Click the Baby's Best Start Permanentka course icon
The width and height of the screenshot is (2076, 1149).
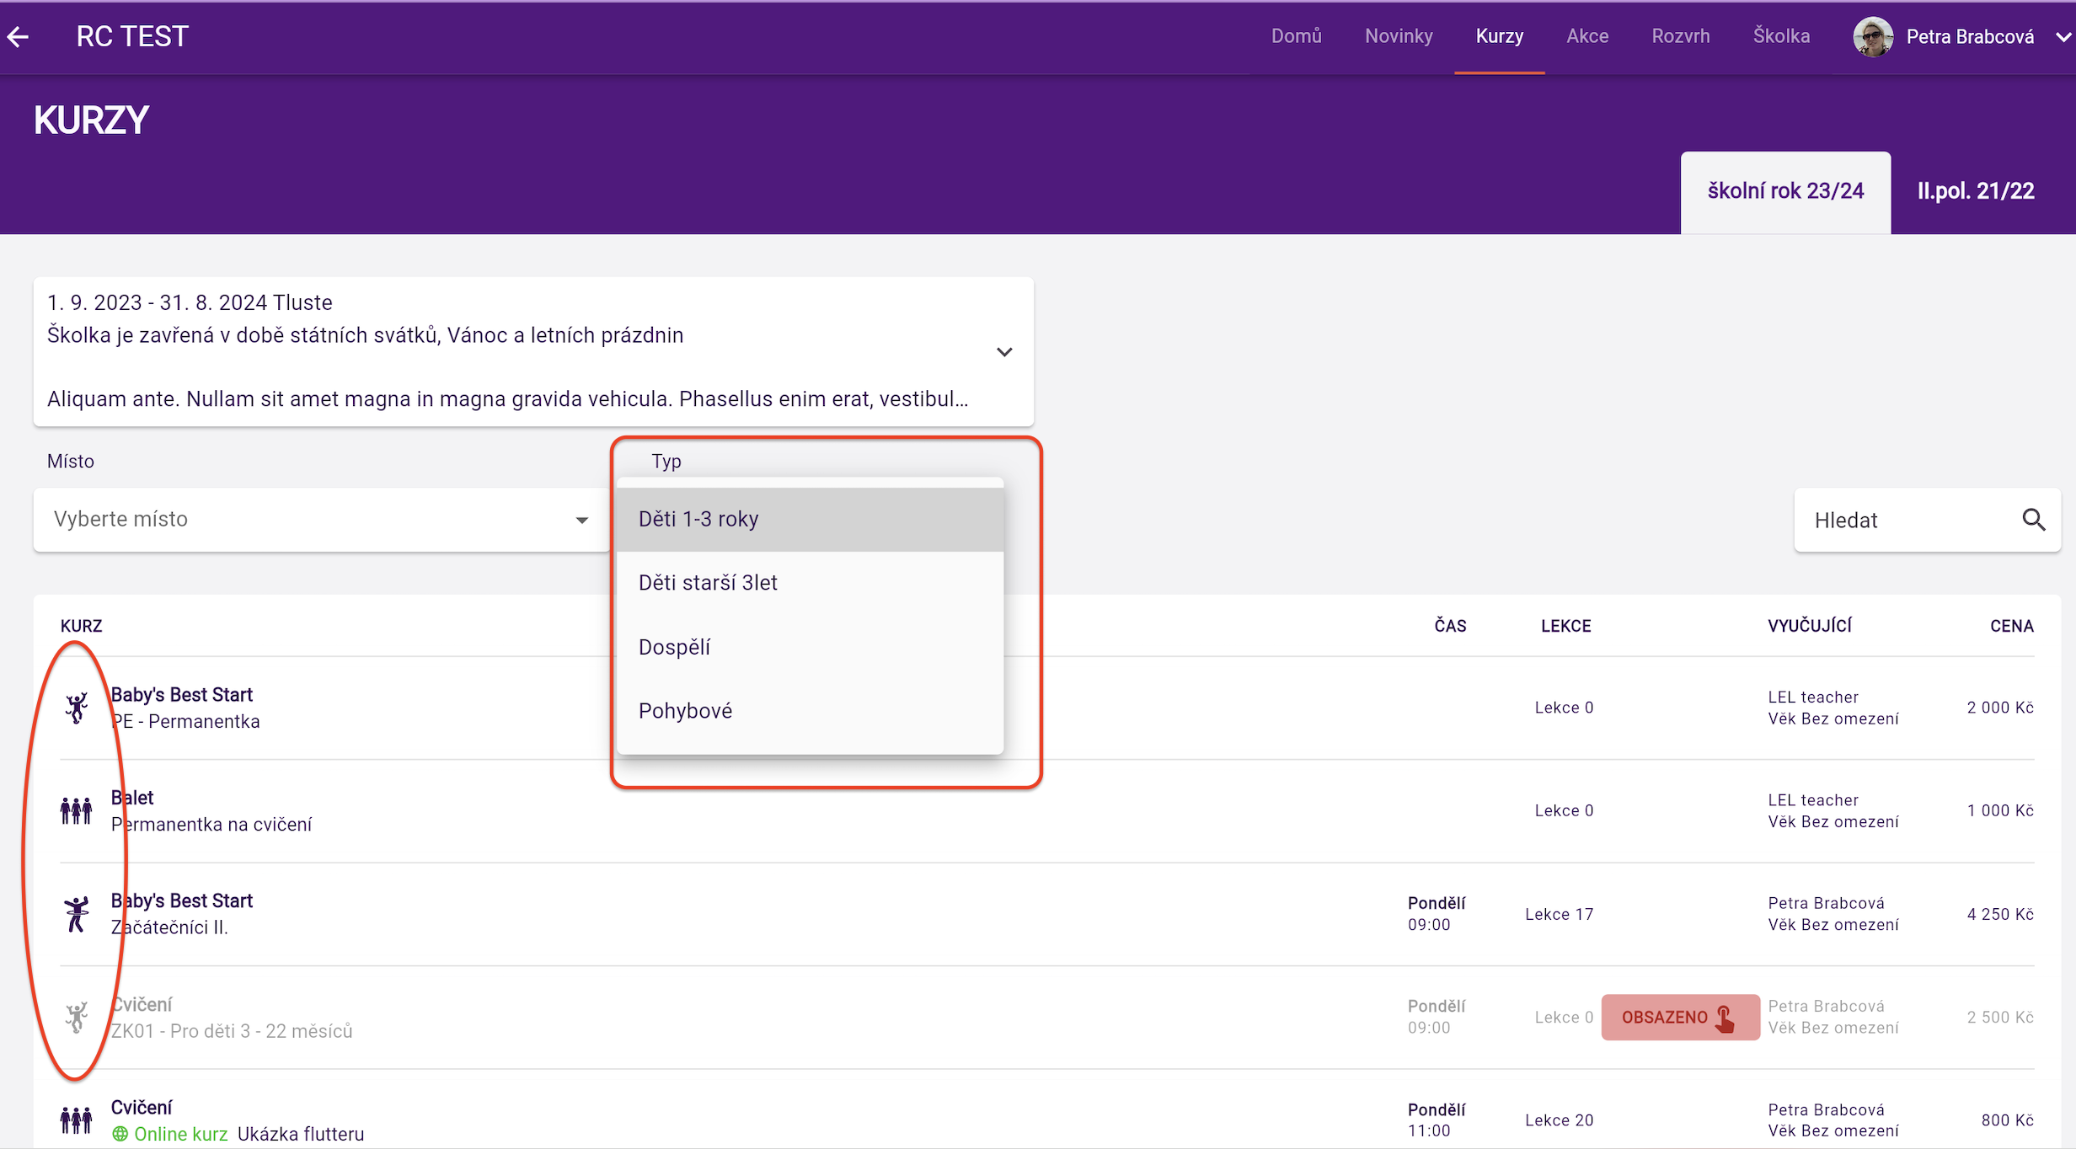[x=77, y=708]
